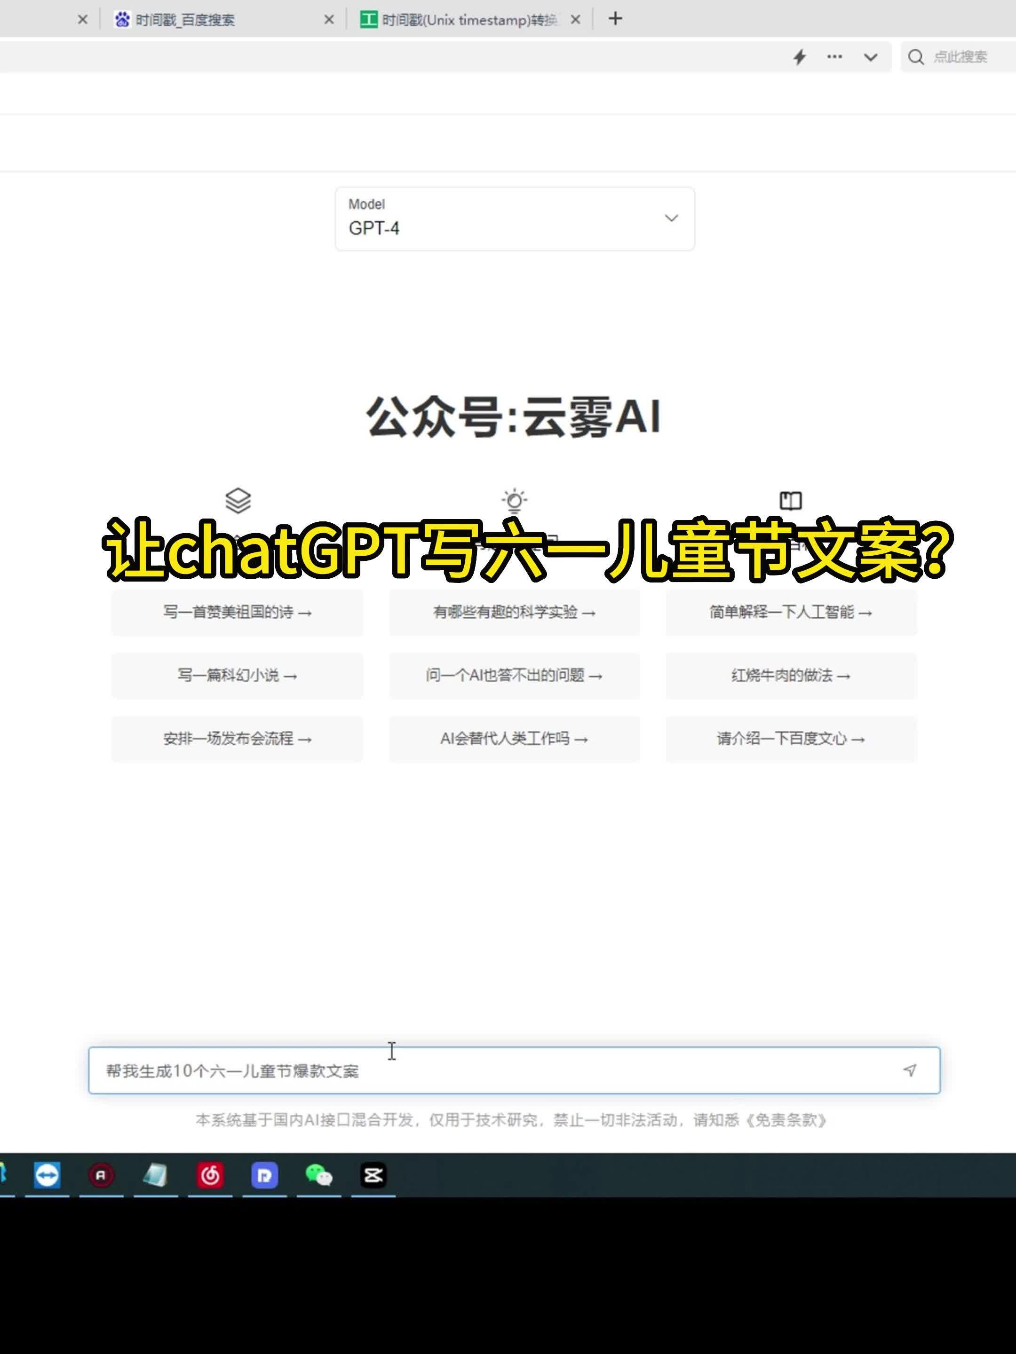Close the 时间戳_百度搜索 tab
The width and height of the screenshot is (1016, 1354).
[x=329, y=20]
